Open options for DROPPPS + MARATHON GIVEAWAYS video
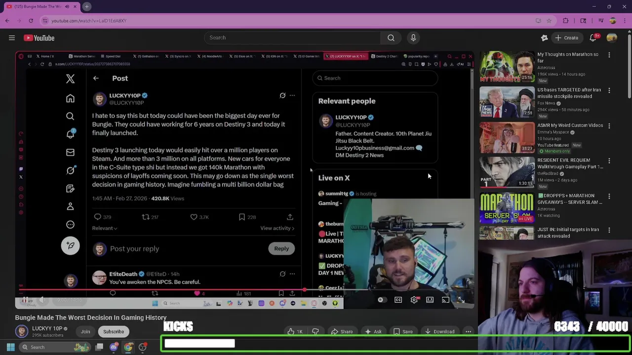This screenshot has height=355, width=632. point(609,196)
